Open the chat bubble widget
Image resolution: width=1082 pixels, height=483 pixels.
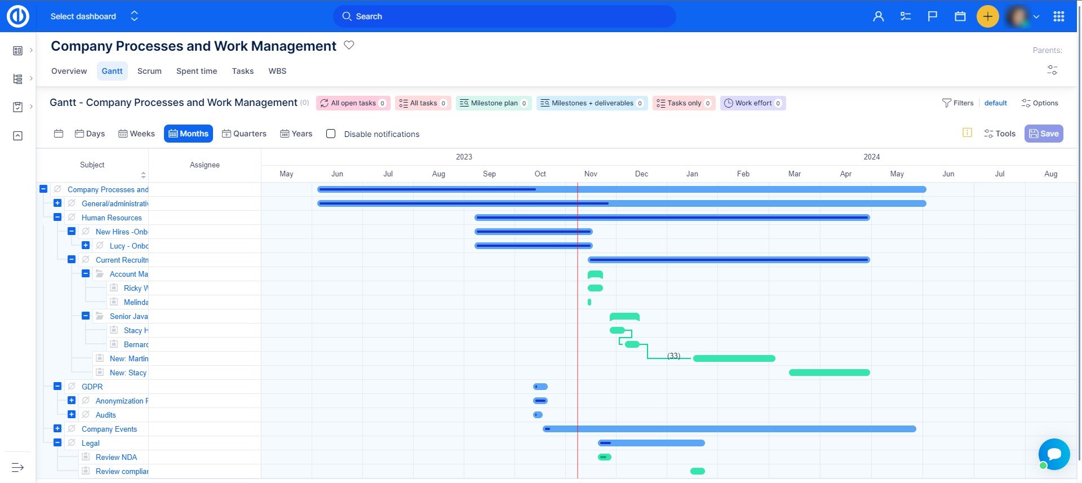tap(1053, 454)
